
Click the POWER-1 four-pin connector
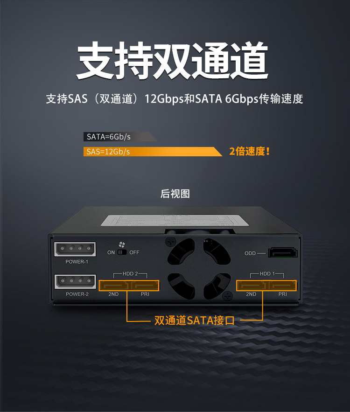75,249
